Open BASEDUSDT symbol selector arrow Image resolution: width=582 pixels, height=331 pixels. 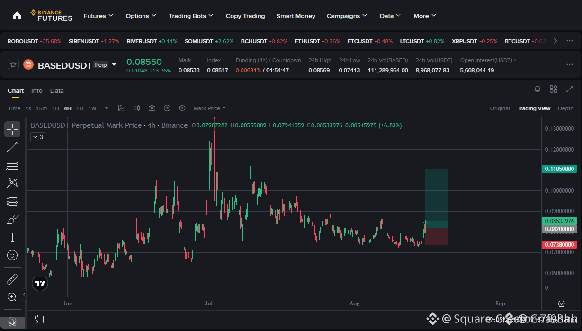(x=114, y=64)
